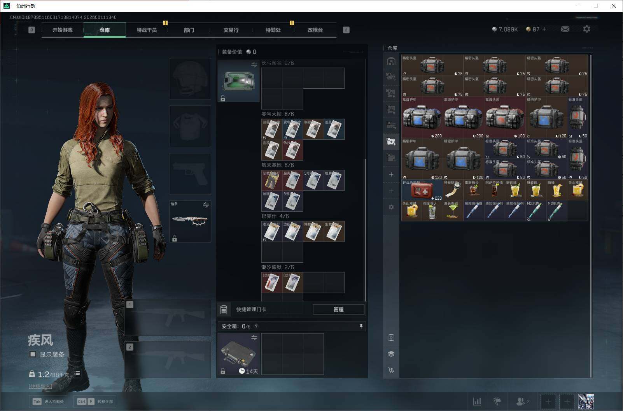Select the empty primary weapon slot 2
This screenshot has height=411, width=623.
tap(168, 360)
